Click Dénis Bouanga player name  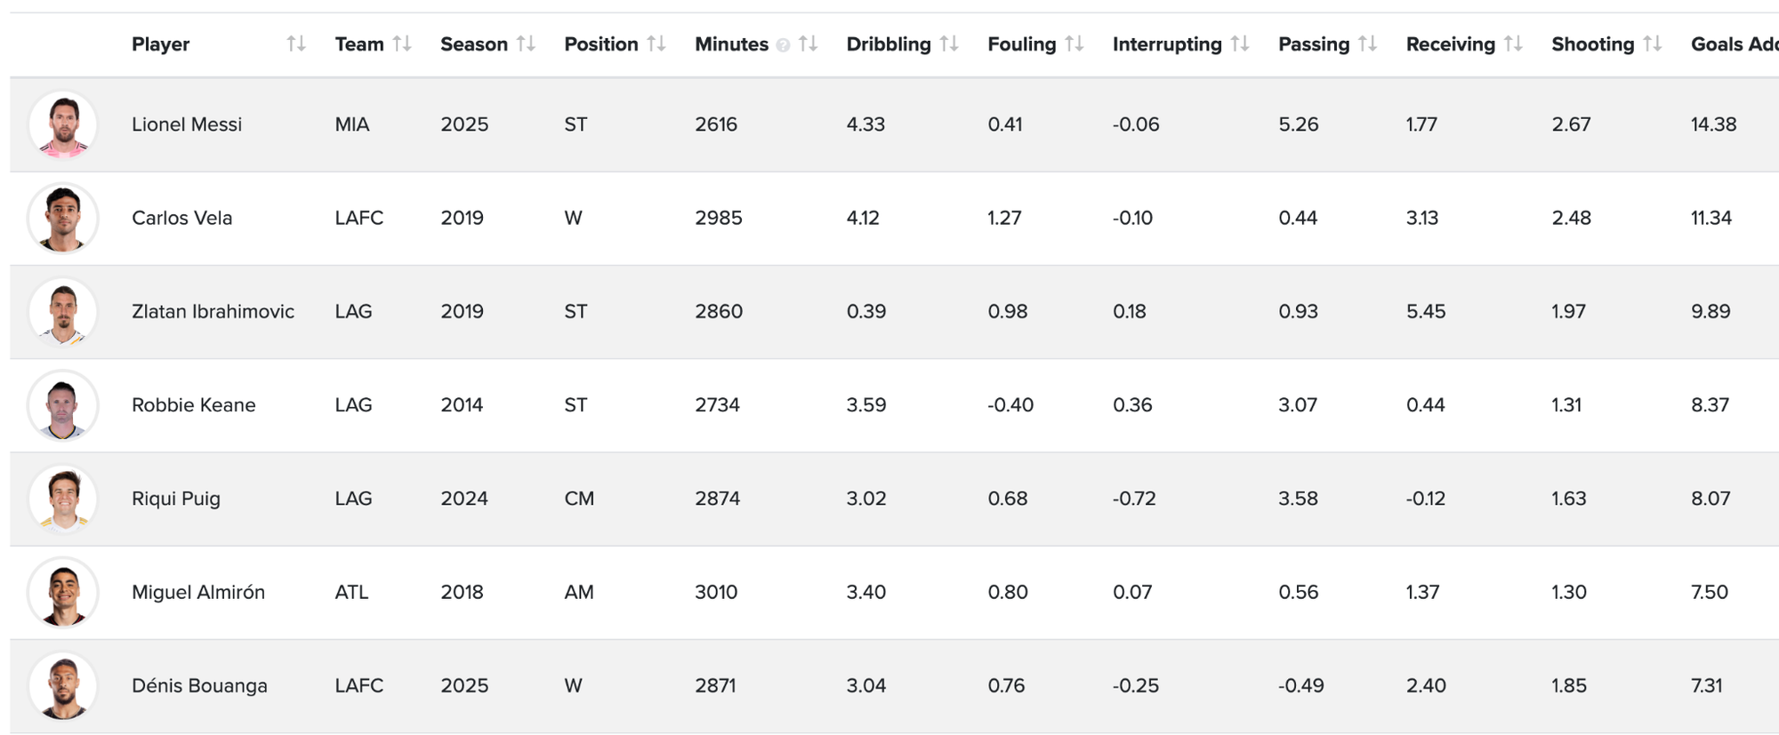coord(199,685)
